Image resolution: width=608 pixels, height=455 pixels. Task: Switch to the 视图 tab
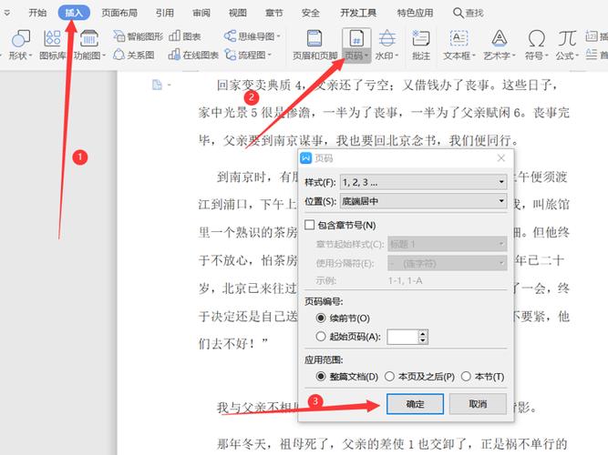point(238,13)
